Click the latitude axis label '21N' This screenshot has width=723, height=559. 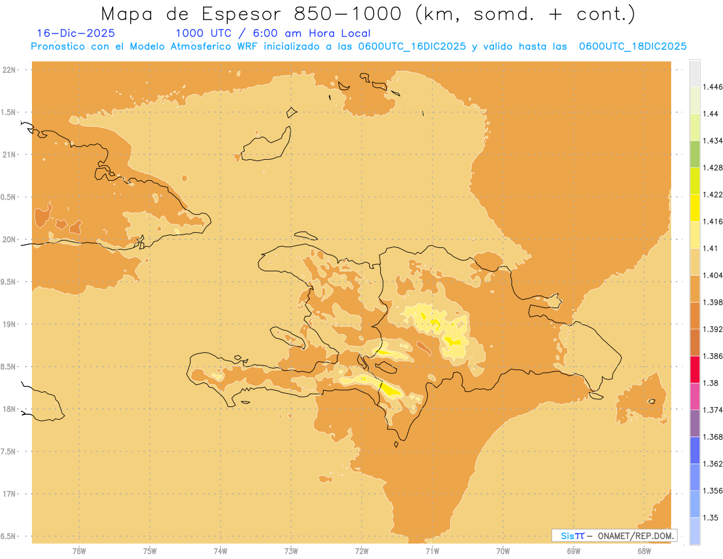pyautogui.click(x=10, y=154)
